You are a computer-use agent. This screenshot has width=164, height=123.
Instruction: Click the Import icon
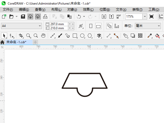pyautogui.click(x=104, y=17)
